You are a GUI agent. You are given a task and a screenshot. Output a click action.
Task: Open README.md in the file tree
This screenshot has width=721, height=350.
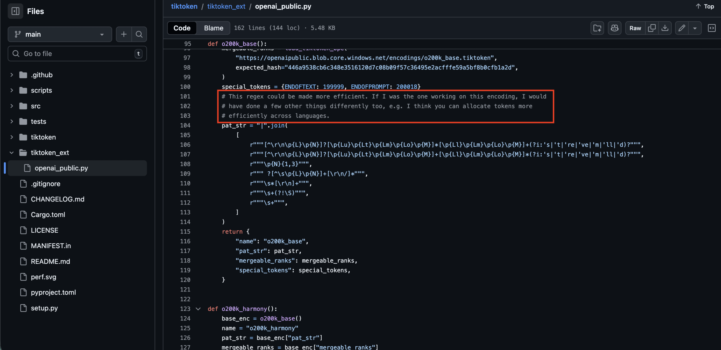50,261
